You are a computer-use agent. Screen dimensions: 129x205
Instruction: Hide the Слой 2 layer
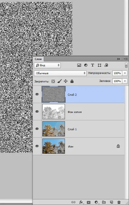(37, 94)
